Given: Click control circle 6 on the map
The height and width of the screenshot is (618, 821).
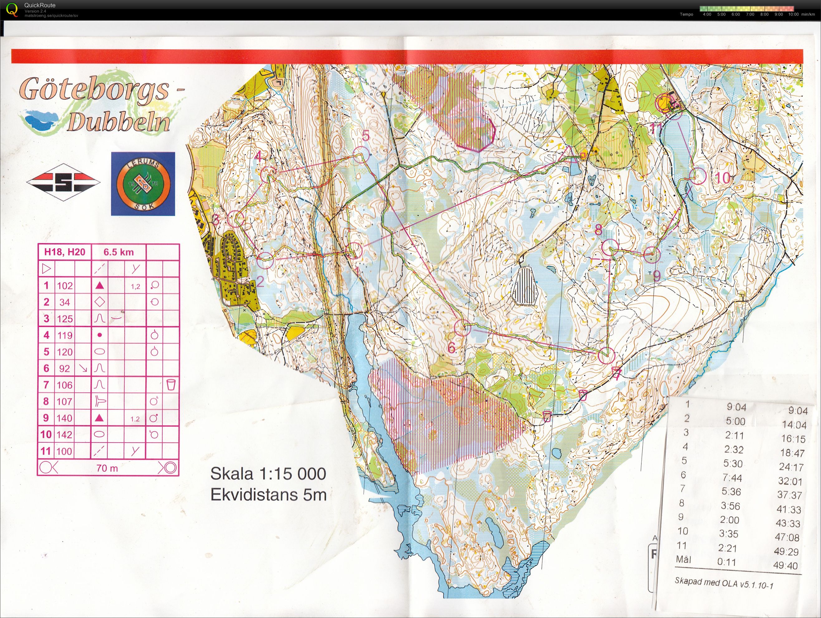Looking at the screenshot, I should coord(463,328).
